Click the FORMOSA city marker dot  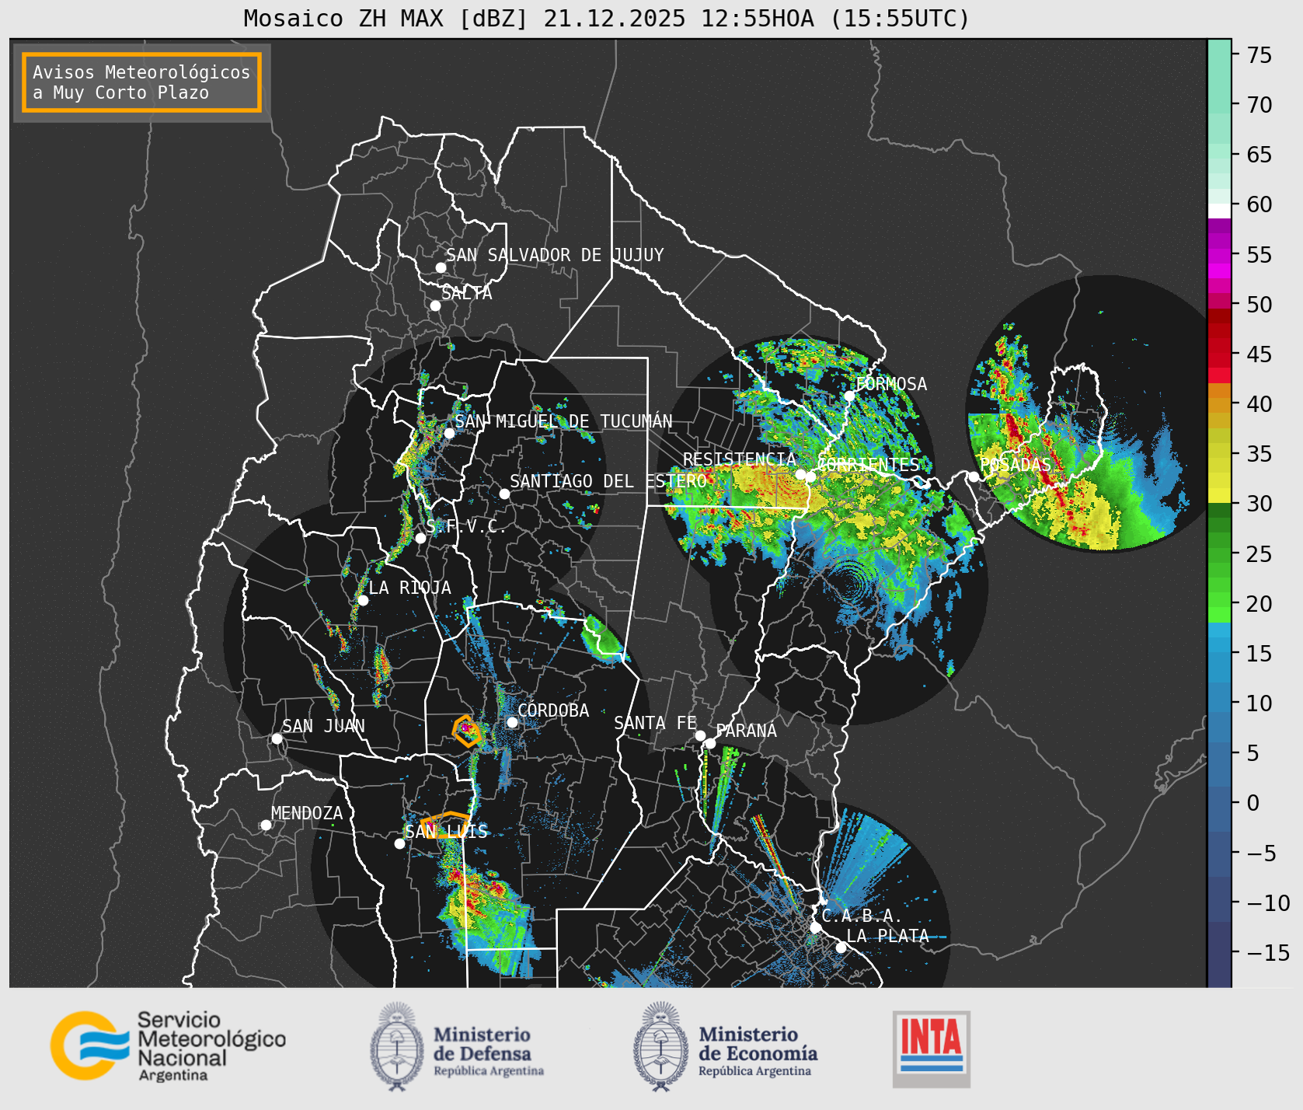(x=849, y=396)
